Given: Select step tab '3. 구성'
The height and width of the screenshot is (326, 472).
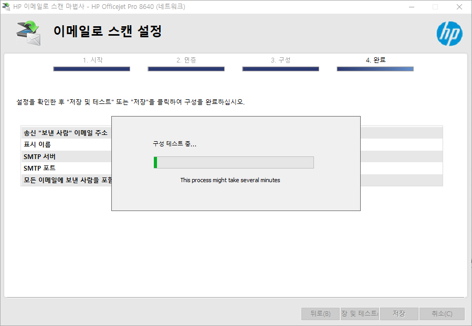Looking at the screenshot, I should (280, 60).
